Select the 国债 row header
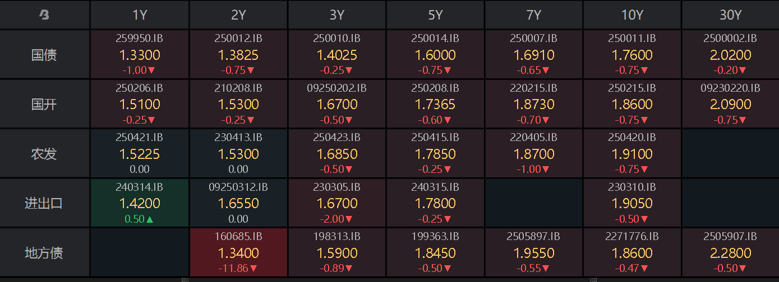Screen dimensions: 779x282 click(x=44, y=55)
